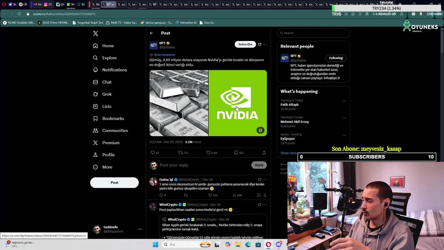Reload the page in browser toolbar
Image resolution: width=444 pixels, height=250 pixels.
point(19,14)
